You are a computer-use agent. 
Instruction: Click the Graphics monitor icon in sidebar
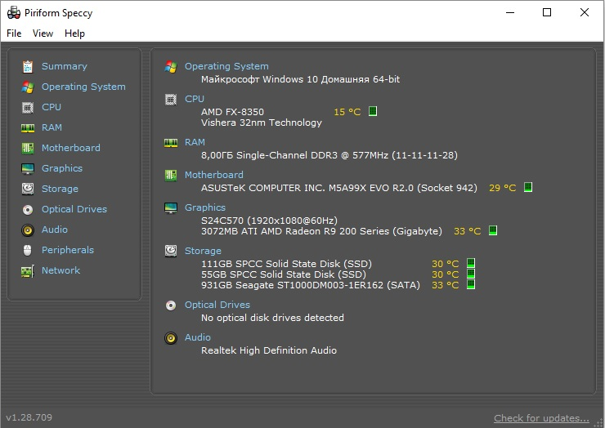point(28,168)
